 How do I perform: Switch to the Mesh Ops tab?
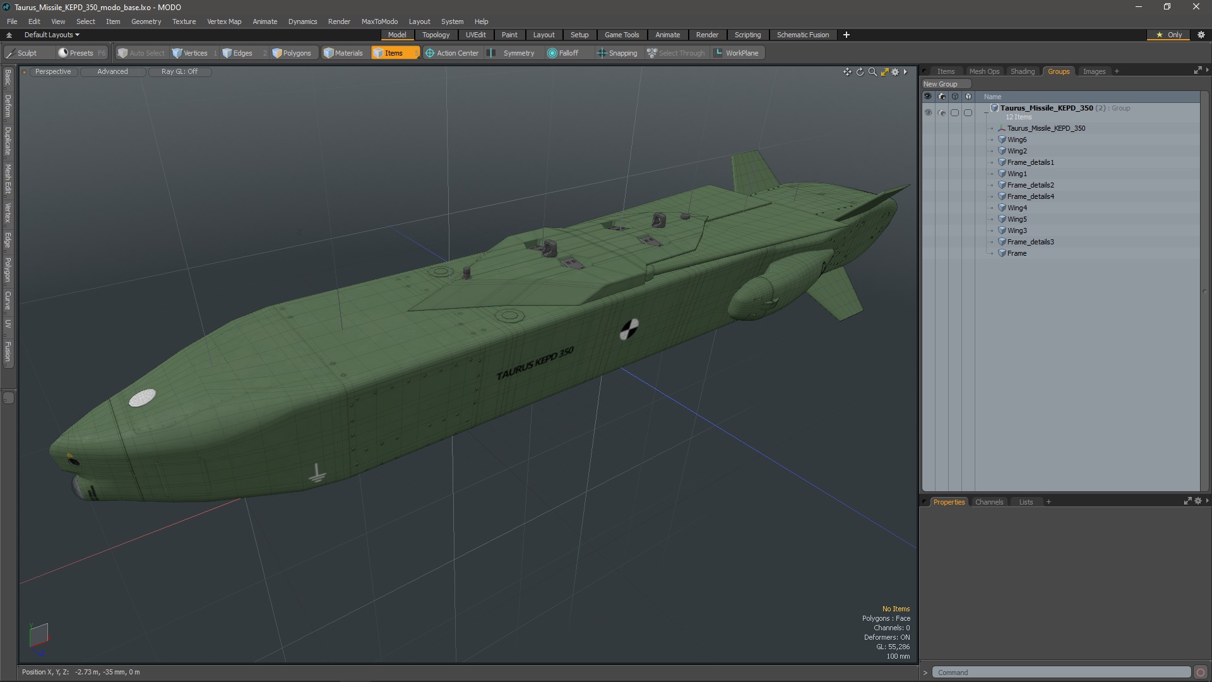[x=984, y=71]
